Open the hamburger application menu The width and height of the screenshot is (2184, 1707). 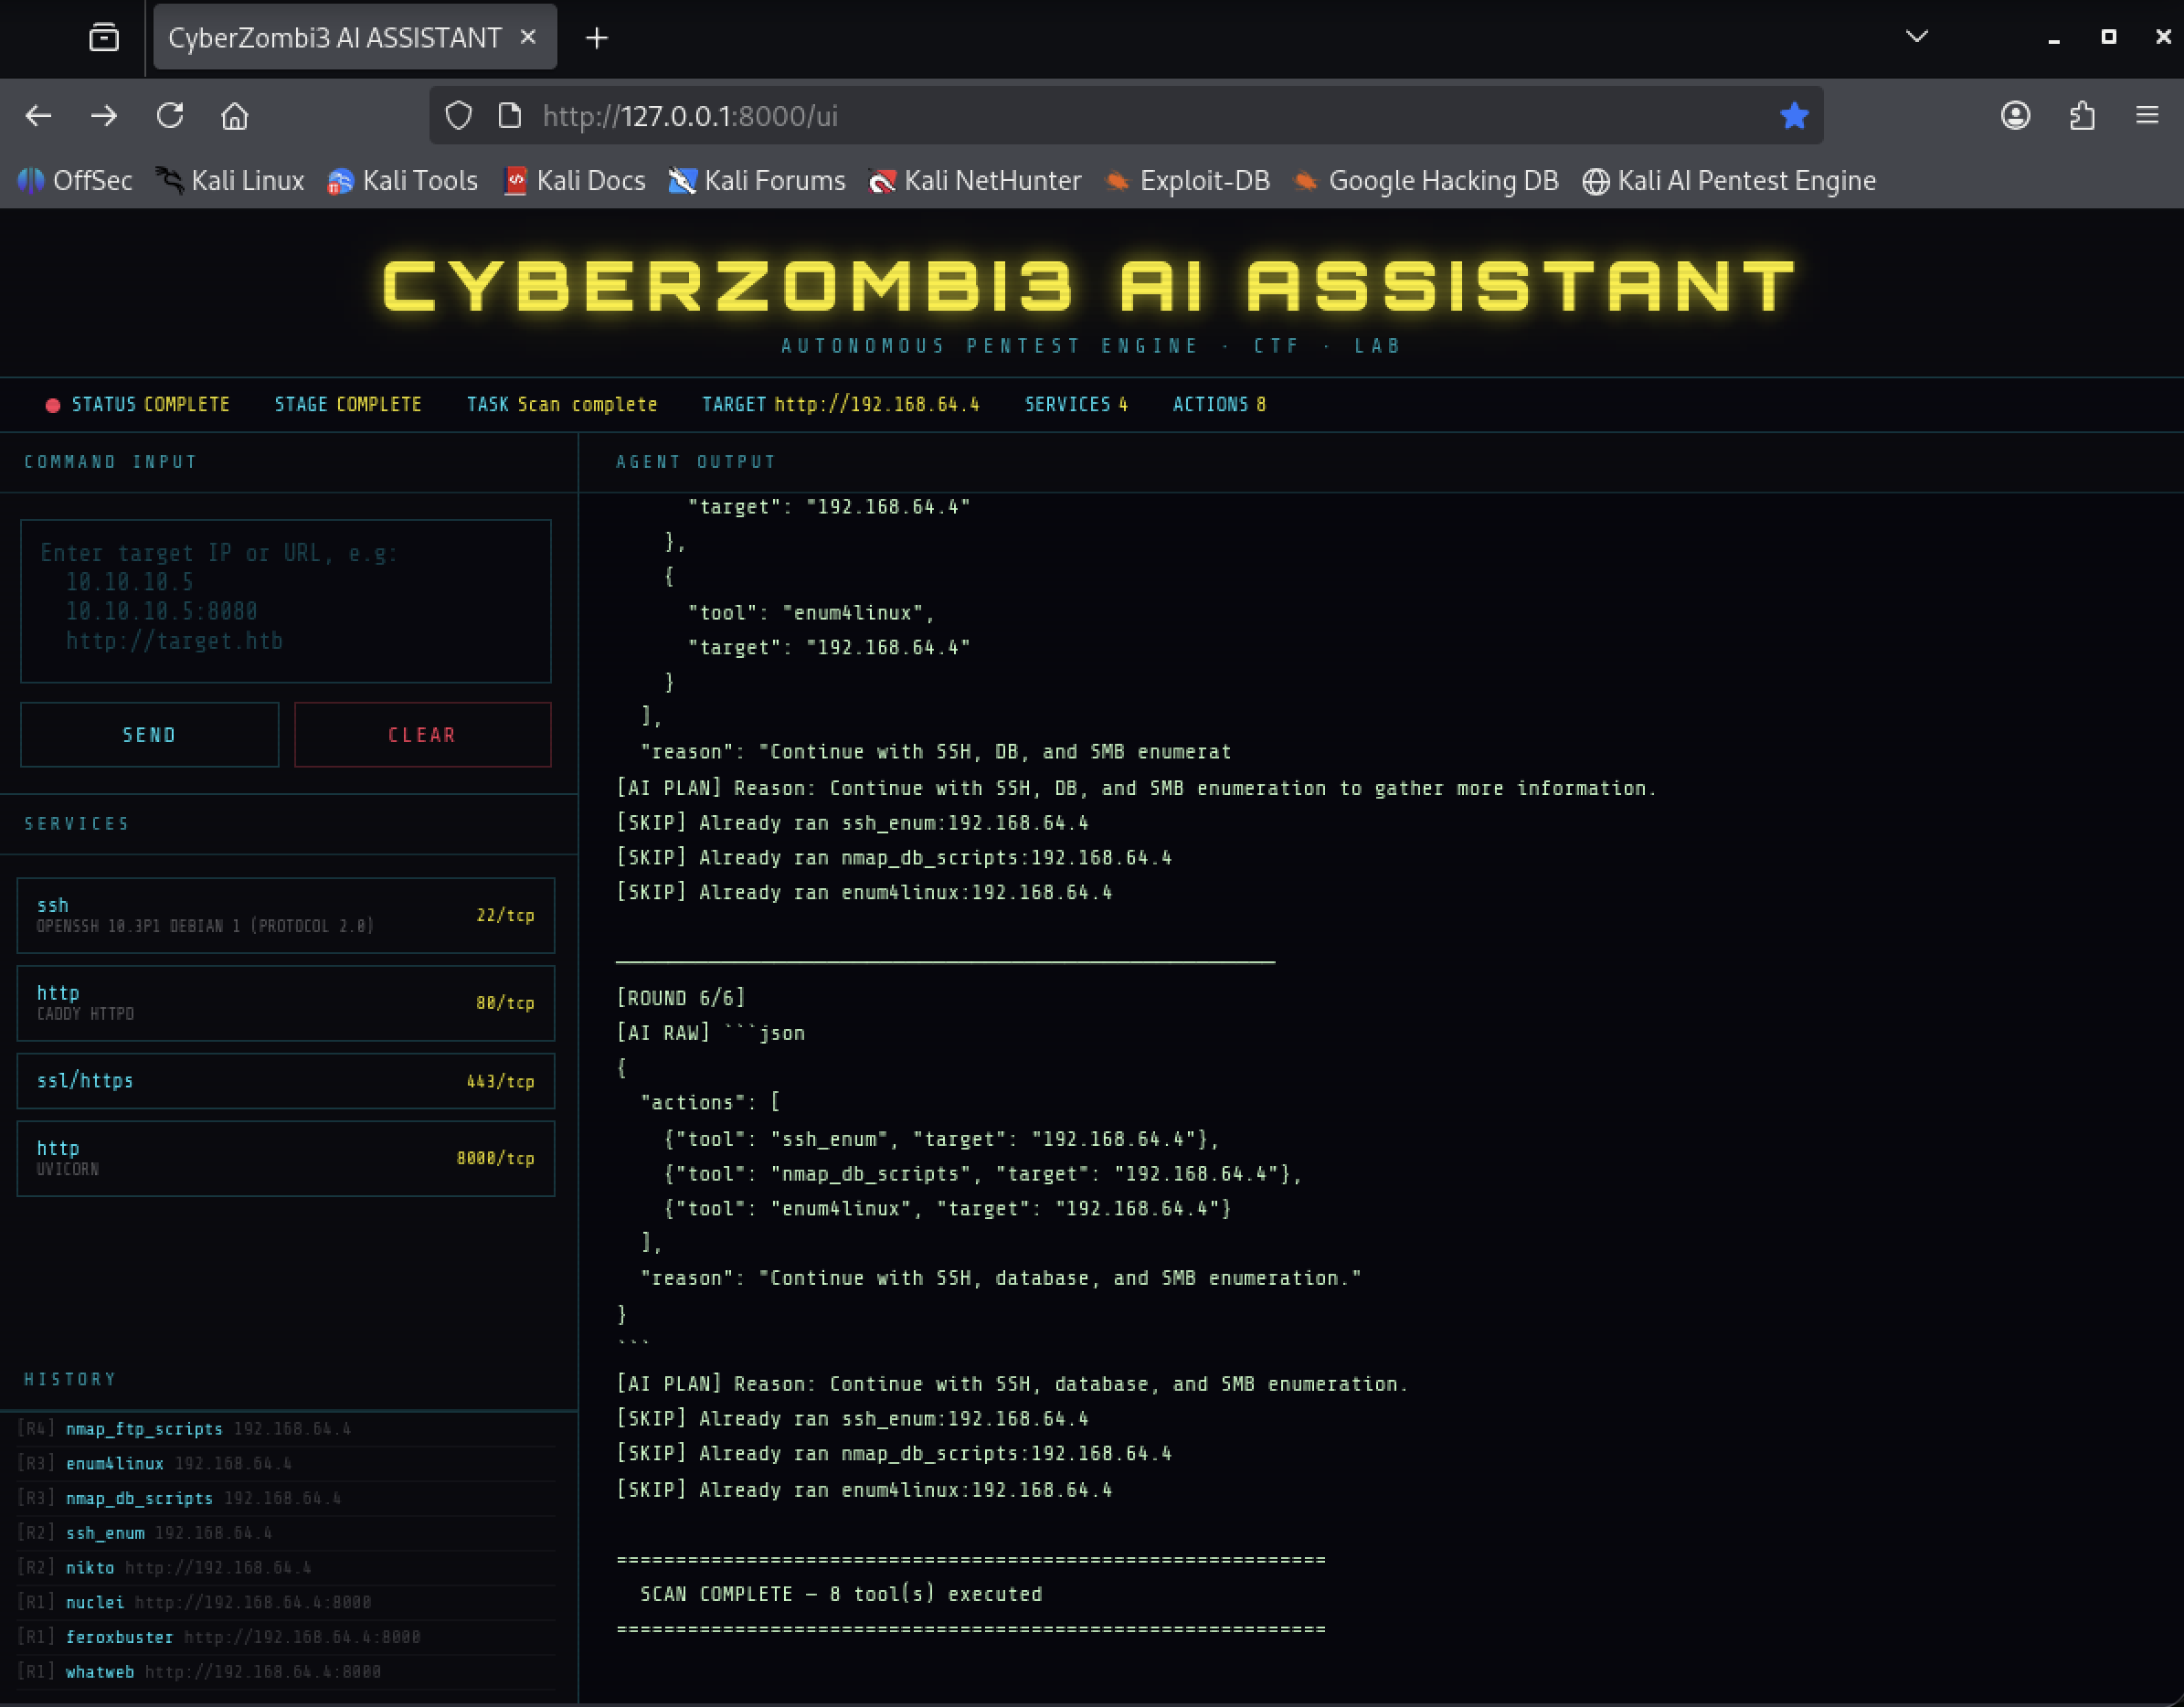[2147, 116]
